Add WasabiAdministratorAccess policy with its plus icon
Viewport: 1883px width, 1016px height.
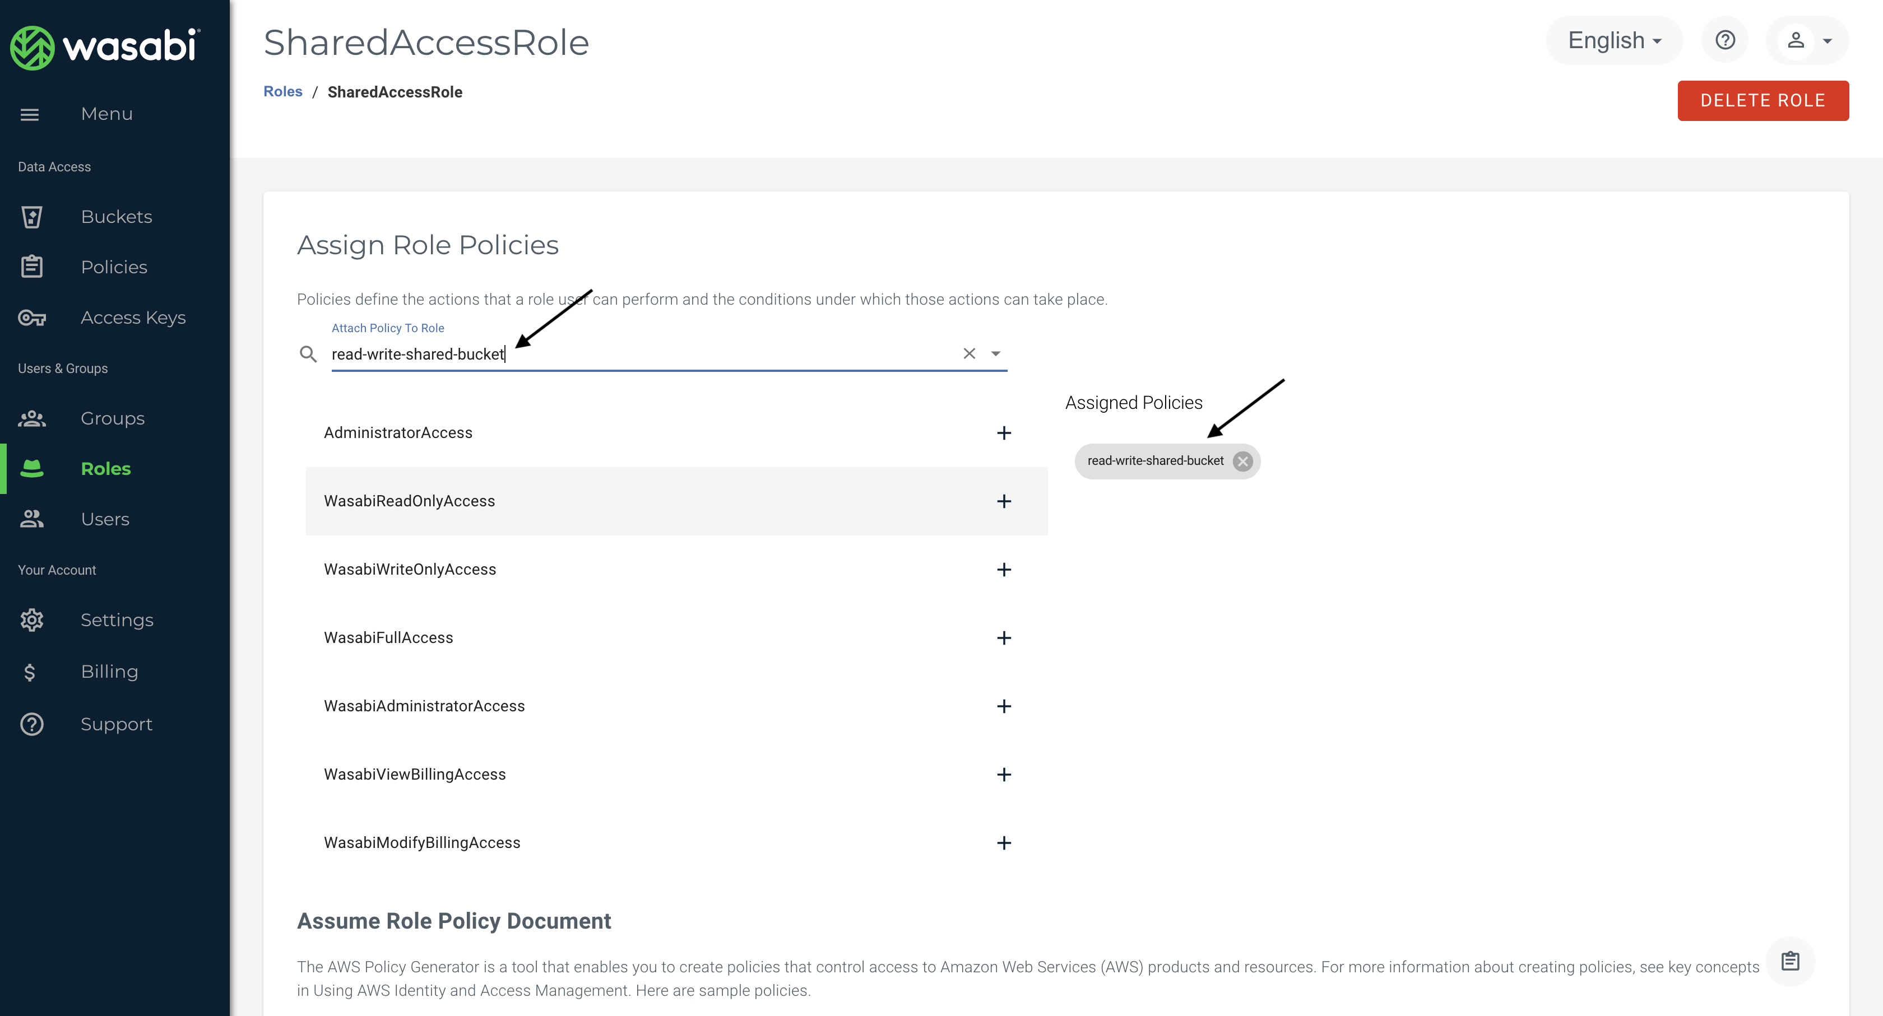coord(1004,706)
